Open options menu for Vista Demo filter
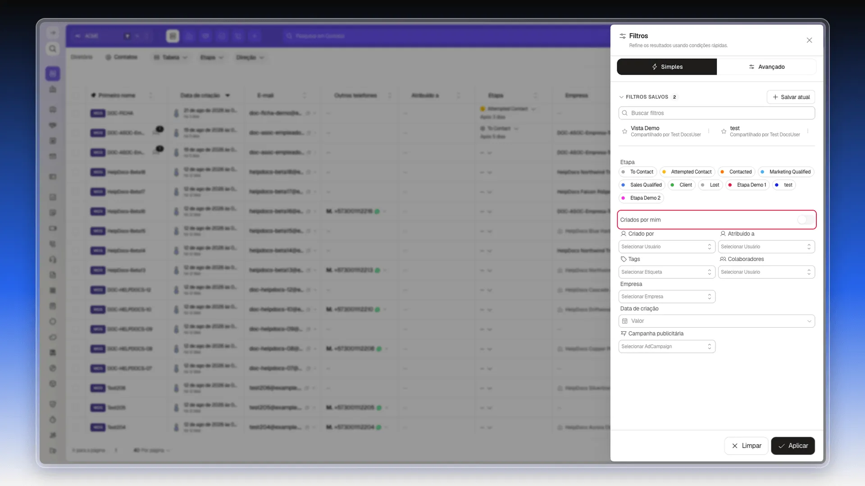Viewport: 865px width, 486px height. (708, 131)
